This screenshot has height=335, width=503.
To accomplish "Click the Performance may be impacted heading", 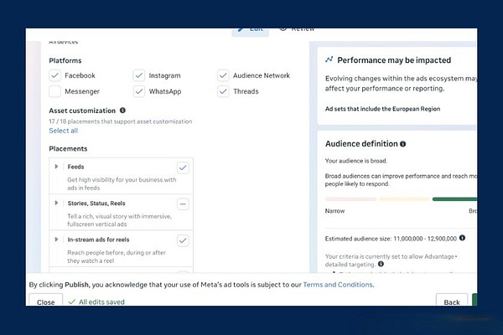I will [394, 60].
